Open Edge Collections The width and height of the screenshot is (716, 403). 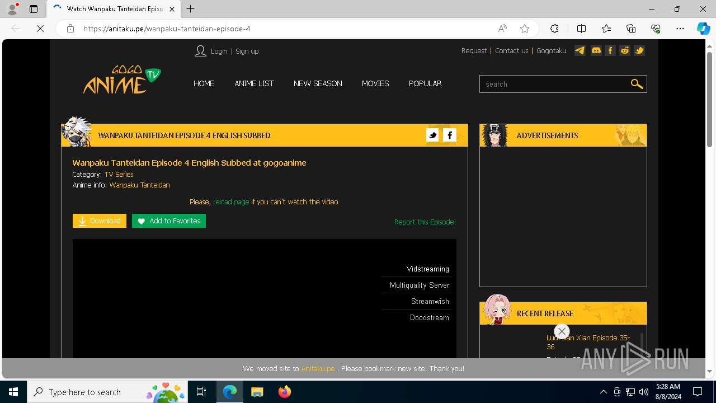tap(631, 29)
